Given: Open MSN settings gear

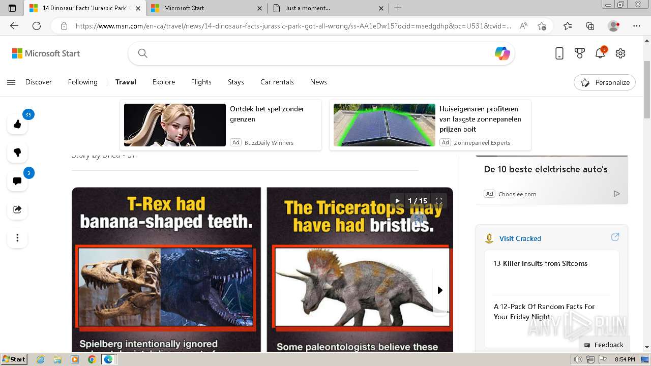Looking at the screenshot, I should point(620,53).
